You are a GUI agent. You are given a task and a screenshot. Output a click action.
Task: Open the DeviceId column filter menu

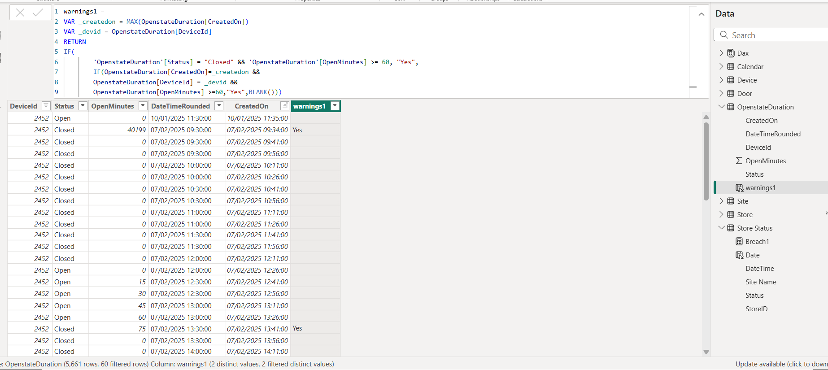(x=46, y=106)
